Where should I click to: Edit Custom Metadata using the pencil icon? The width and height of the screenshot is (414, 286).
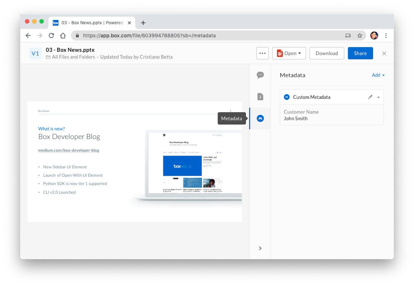click(x=370, y=97)
